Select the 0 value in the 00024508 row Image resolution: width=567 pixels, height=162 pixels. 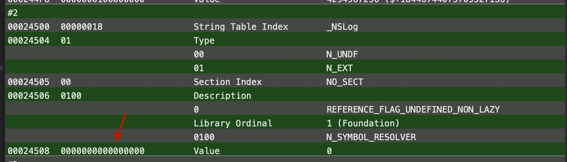329,151
